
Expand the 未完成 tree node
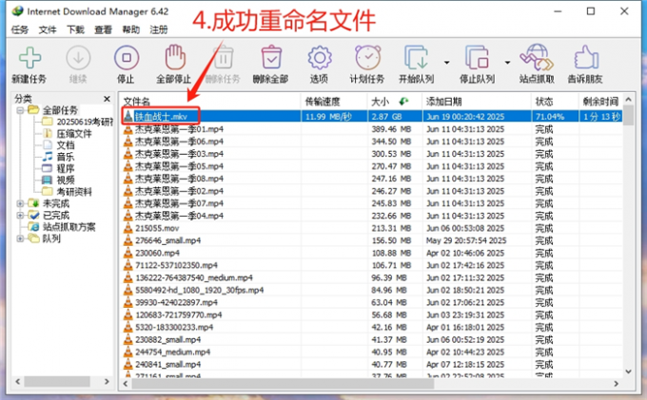[20, 203]
